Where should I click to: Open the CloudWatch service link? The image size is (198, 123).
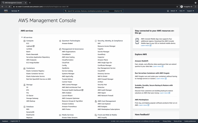(66, 54)
